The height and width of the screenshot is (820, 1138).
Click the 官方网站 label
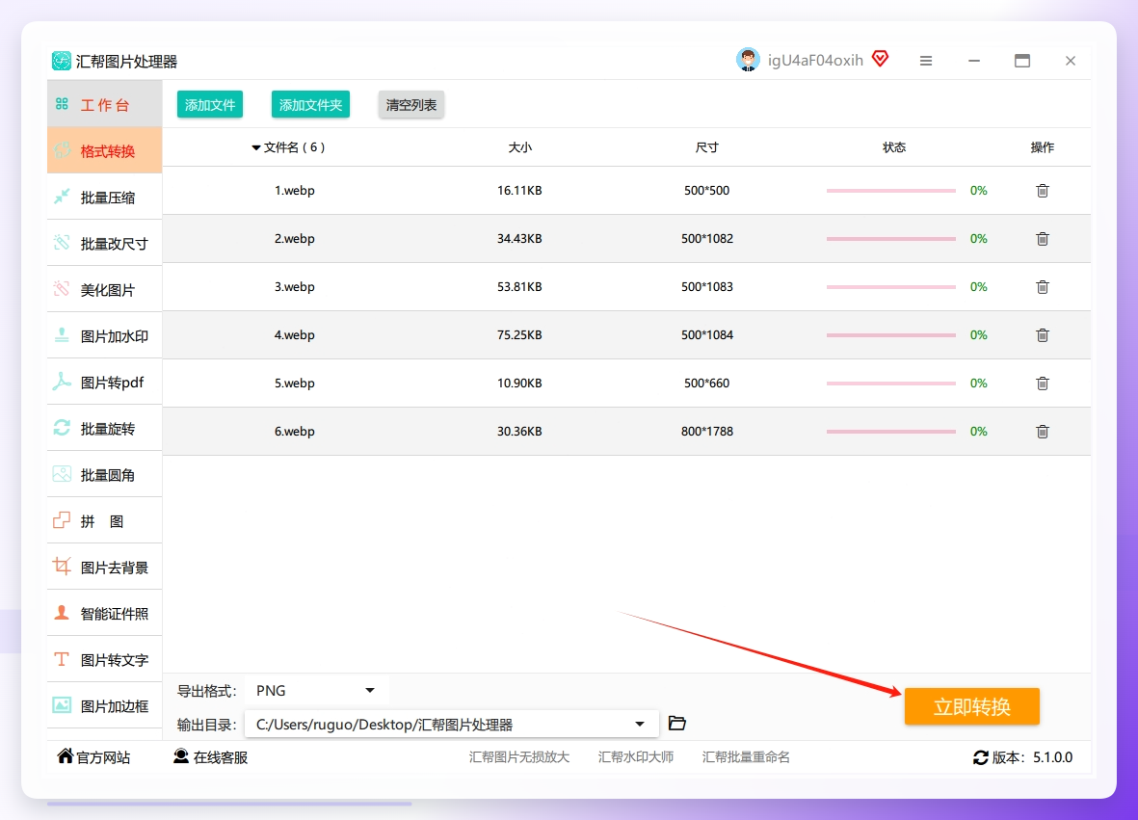click(103, 757)
